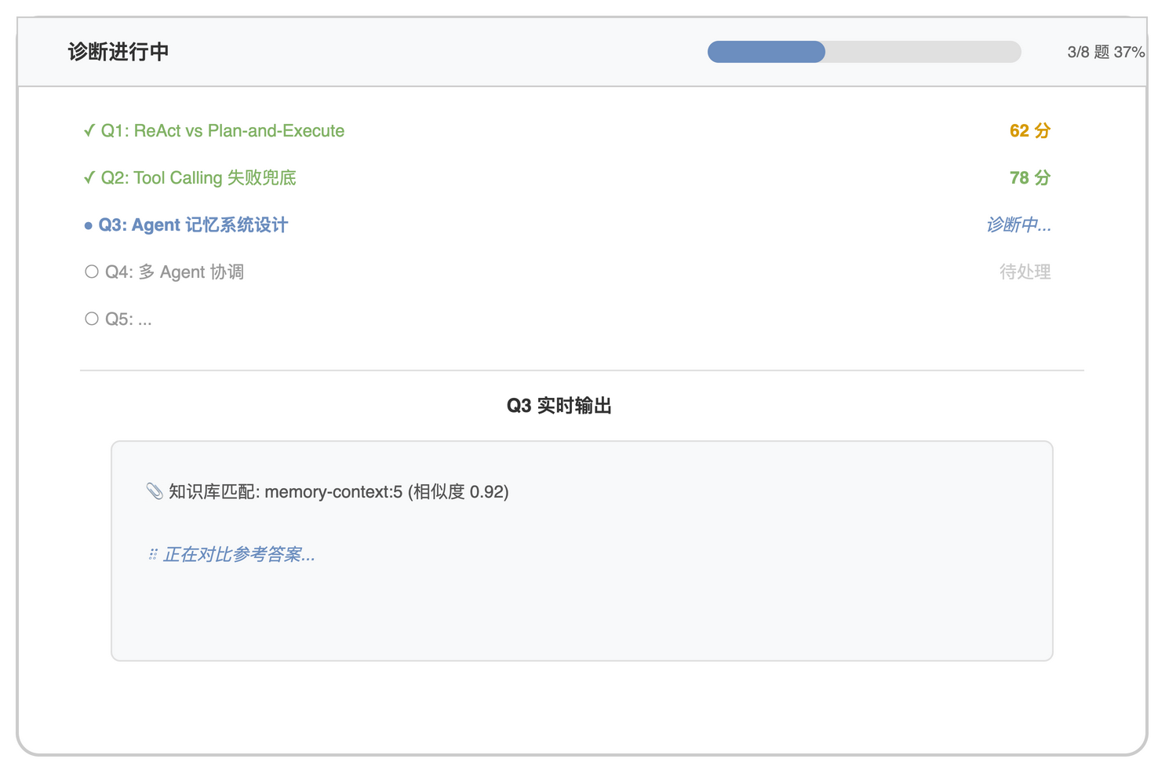Click the 3/8 题 37% progress counter
The height and width of the screenshot is (766, 1158).
pos(1105,52)
